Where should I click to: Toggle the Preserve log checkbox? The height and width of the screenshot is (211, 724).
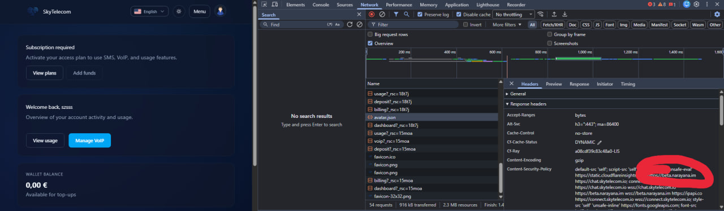[x=420, y=14]
